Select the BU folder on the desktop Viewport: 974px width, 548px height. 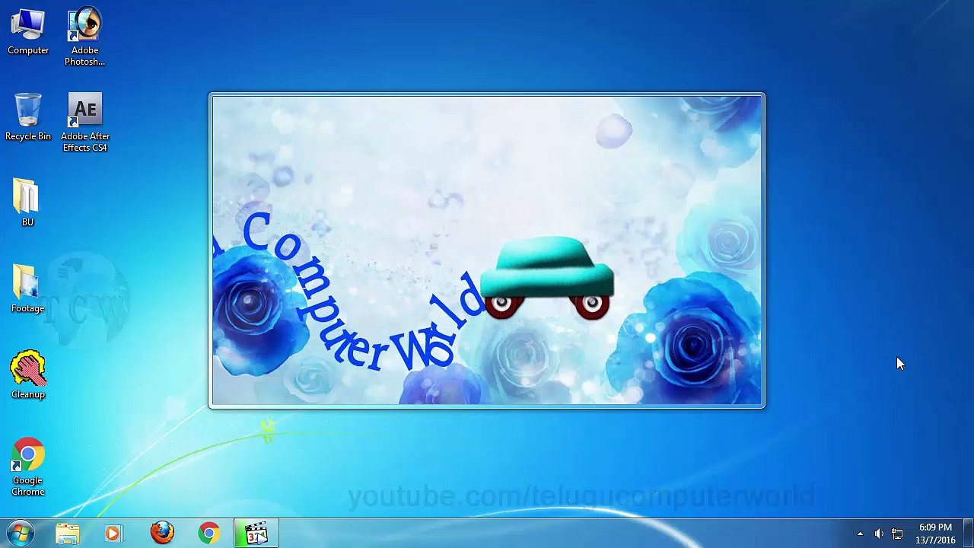(x=27, y=202)
